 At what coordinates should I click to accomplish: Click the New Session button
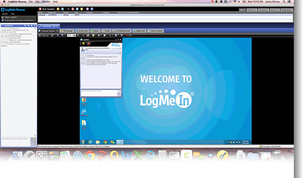pyautogui.click(x=47, y=9)
